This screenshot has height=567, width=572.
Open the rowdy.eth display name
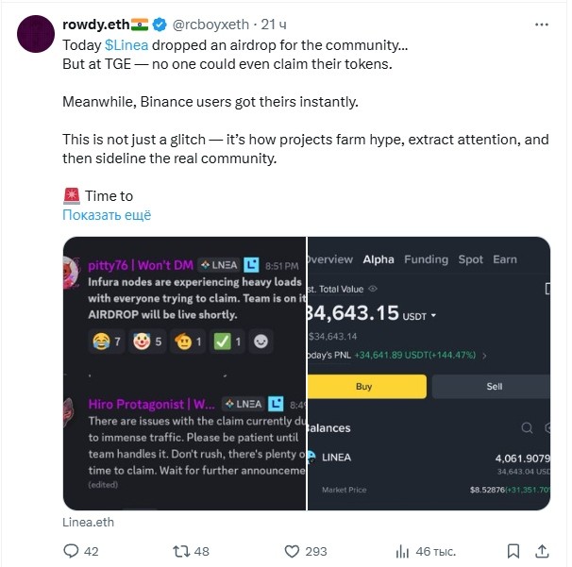(95, 24)
